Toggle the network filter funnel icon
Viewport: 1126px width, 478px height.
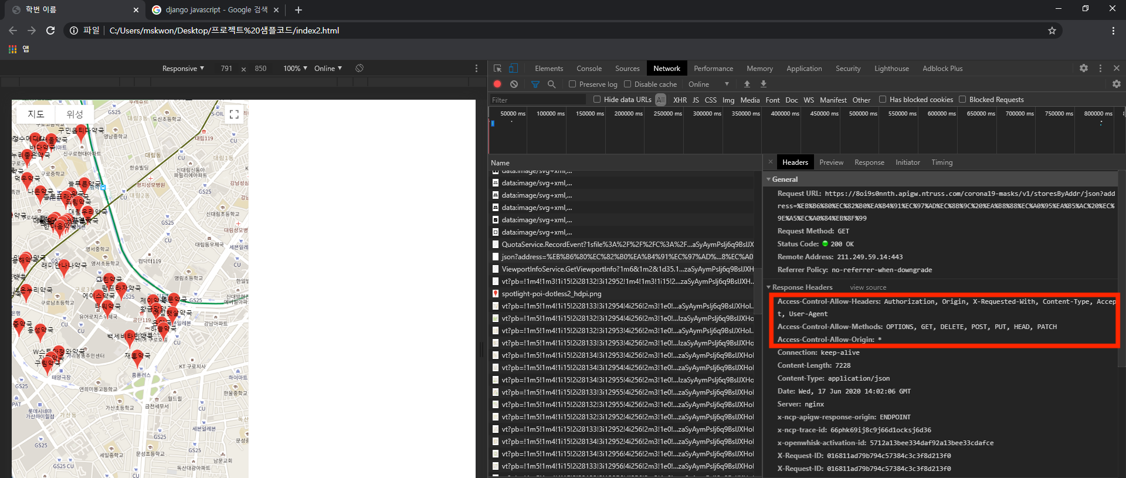pos(535,84)
